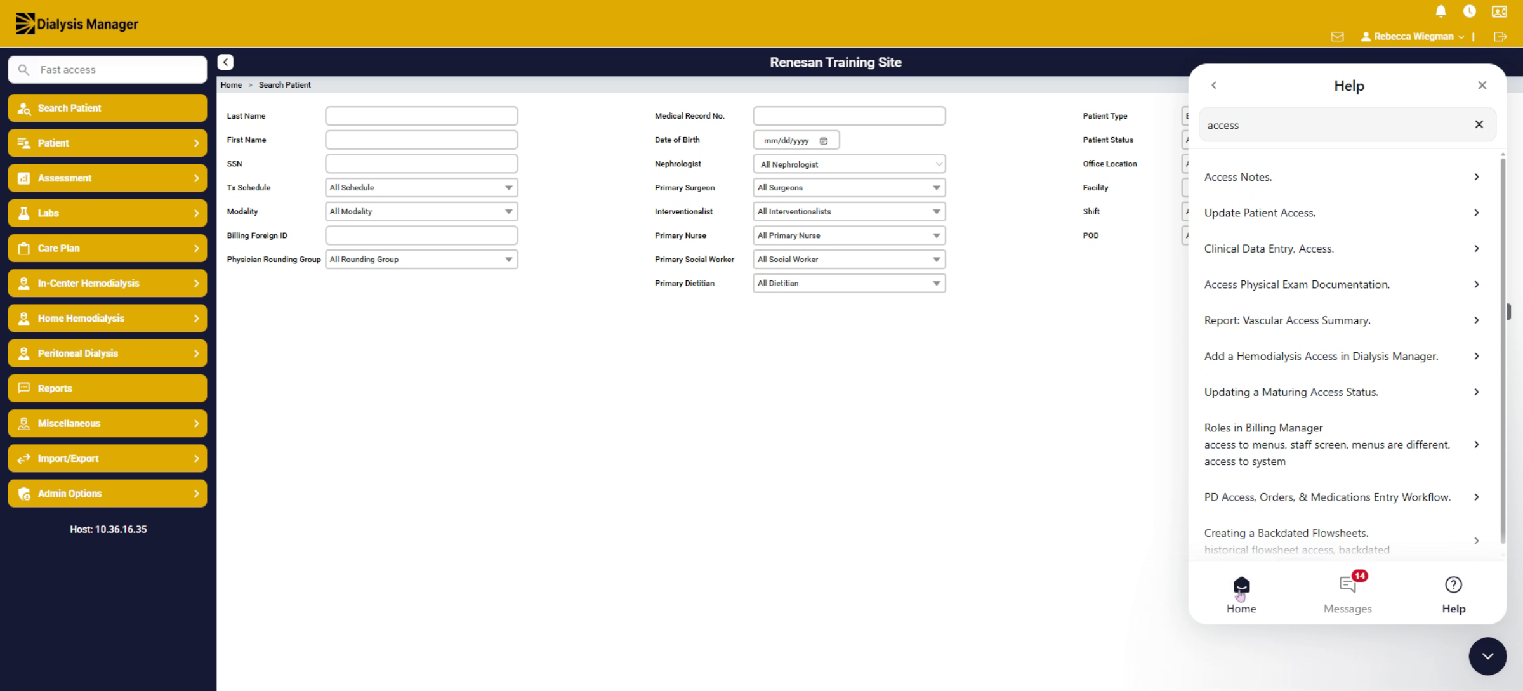Expand the Assessment menu
The image size is (1523, 691).
tap(107, 178)
